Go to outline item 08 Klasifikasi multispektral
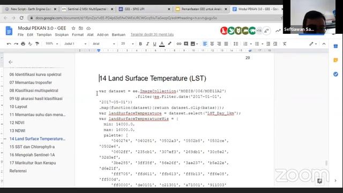Screen dimensions: 343x193 [34, 91]
